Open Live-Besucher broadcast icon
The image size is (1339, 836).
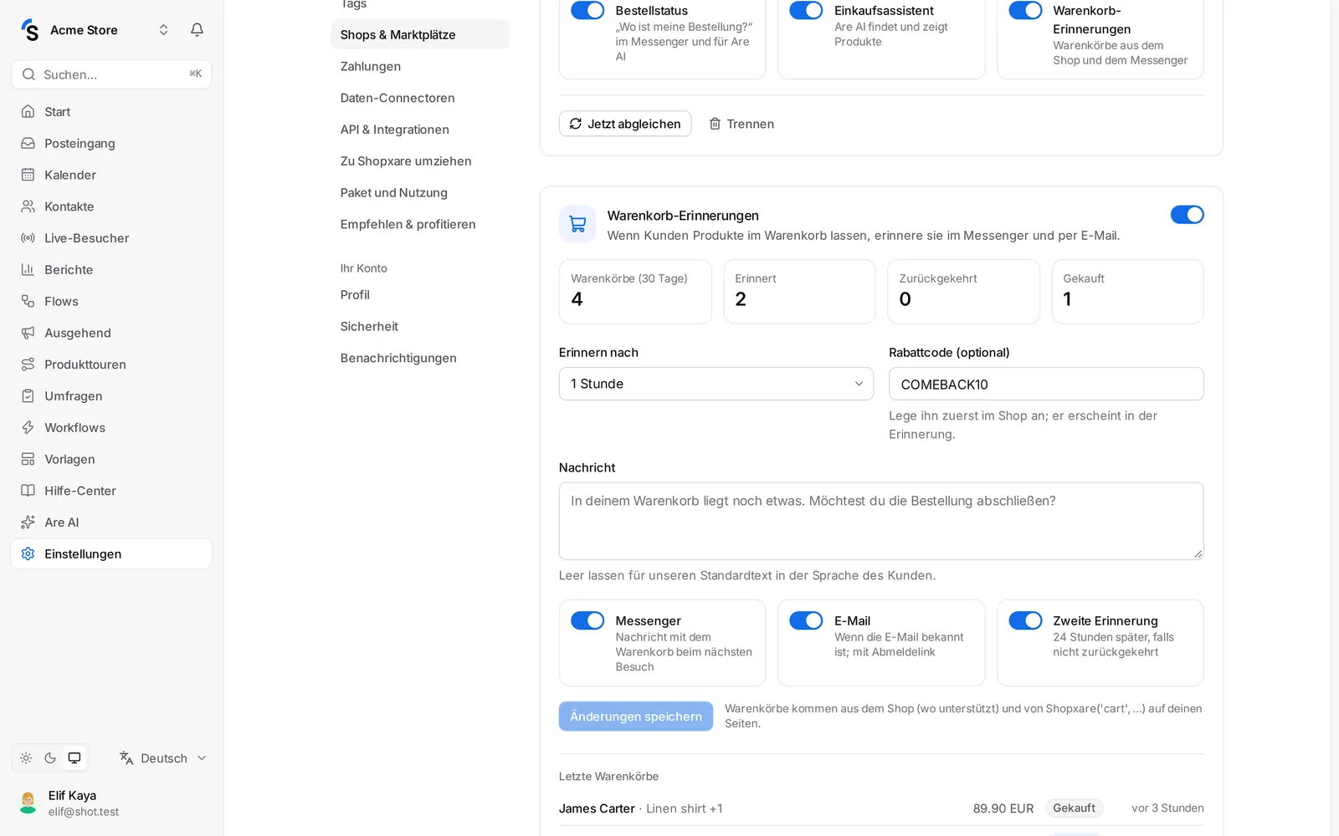(28, 238)
